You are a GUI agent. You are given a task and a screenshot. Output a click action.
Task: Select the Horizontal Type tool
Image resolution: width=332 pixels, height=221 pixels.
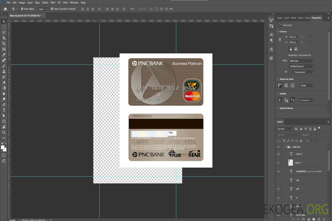(x=4, y=110)
